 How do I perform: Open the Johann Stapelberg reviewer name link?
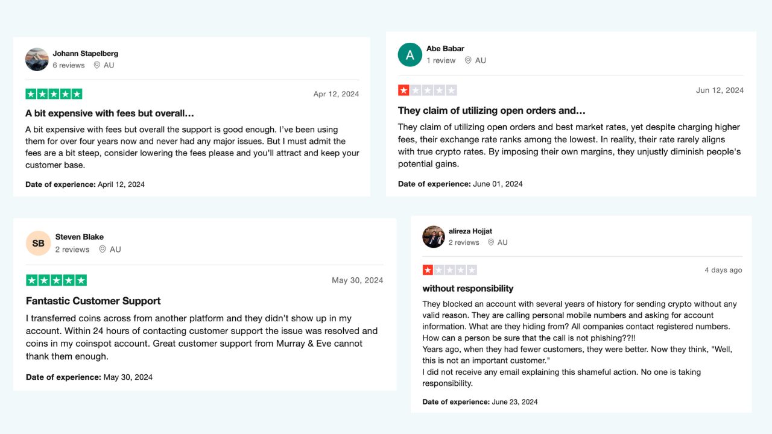[x=85, y=54]
